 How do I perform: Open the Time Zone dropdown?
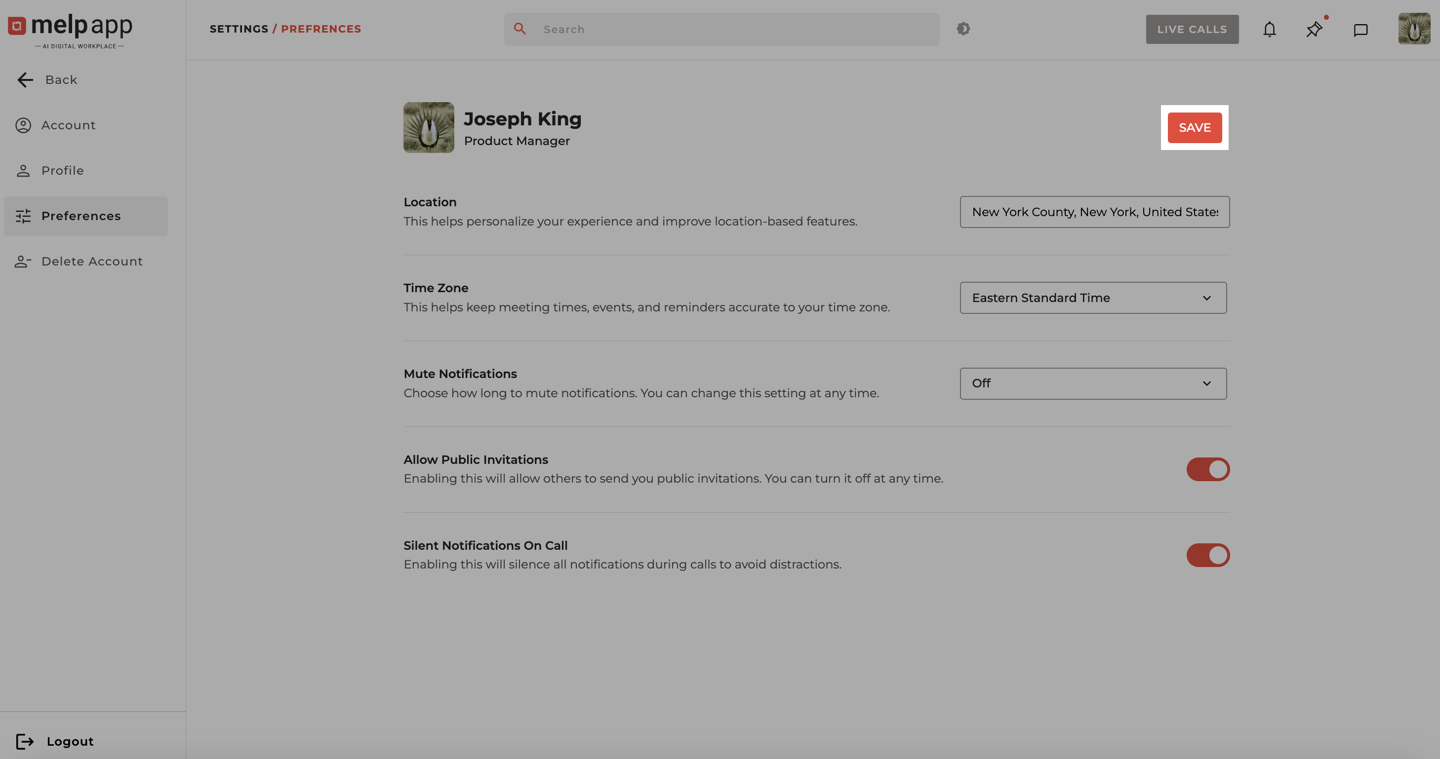coord(1093,298)
